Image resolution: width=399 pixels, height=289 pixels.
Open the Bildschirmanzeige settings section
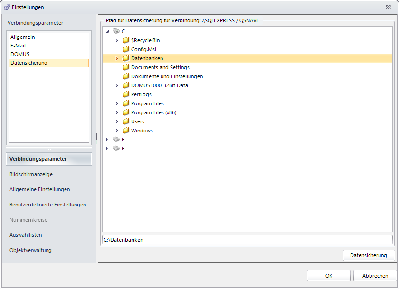pyautogui.click(x=31, y=174)
